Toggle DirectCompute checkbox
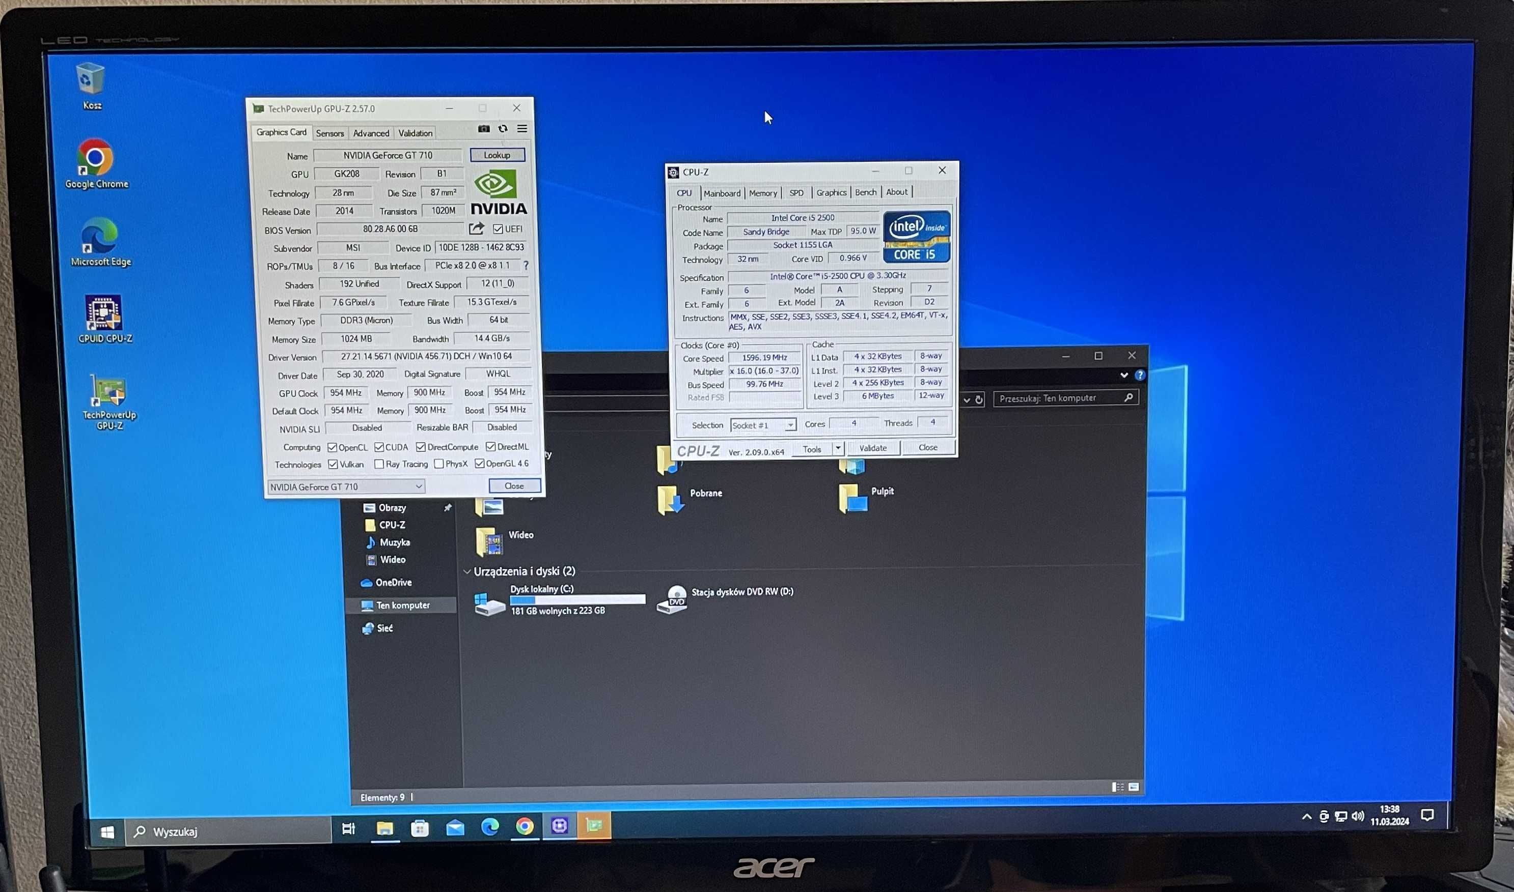1514x892 pixels. point(421,447)
